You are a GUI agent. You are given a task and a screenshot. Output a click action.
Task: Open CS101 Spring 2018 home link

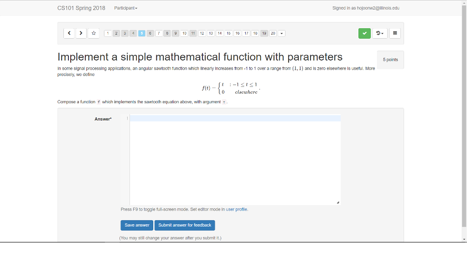pos(81,8)
